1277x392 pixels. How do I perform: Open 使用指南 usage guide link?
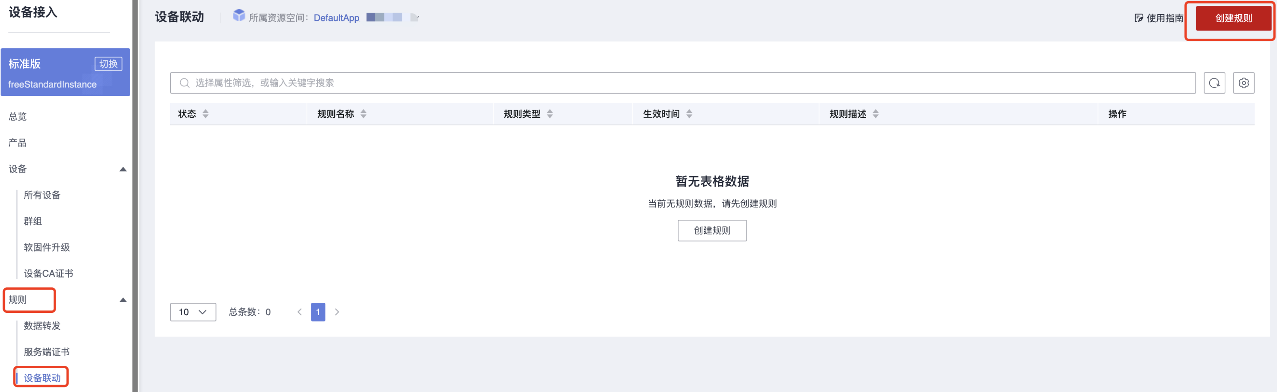(x=1159, y=18)
